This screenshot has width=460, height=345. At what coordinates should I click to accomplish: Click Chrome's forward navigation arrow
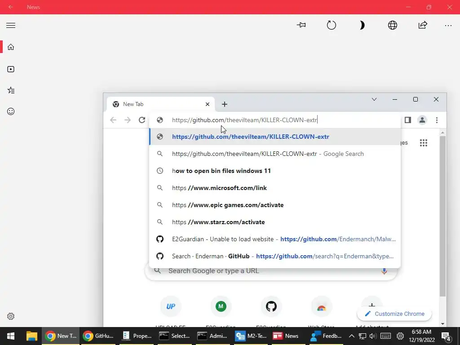click(x=128, y=120)
